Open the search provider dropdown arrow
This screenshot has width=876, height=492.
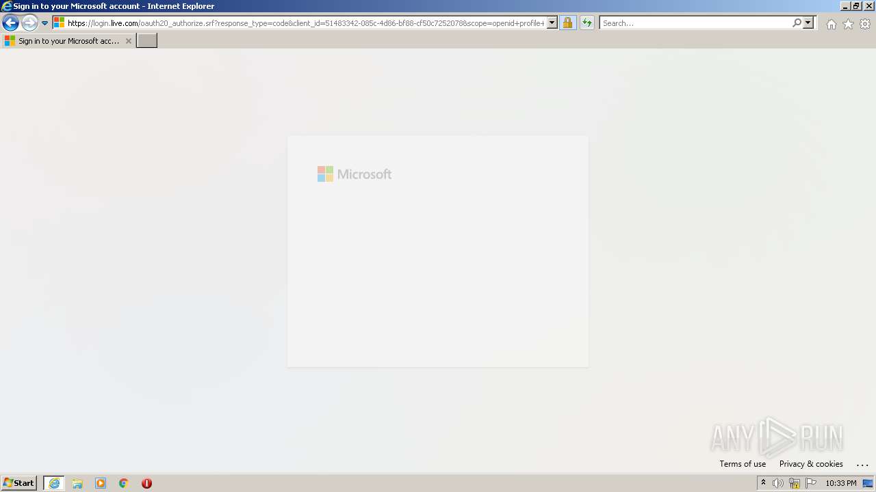808,23
